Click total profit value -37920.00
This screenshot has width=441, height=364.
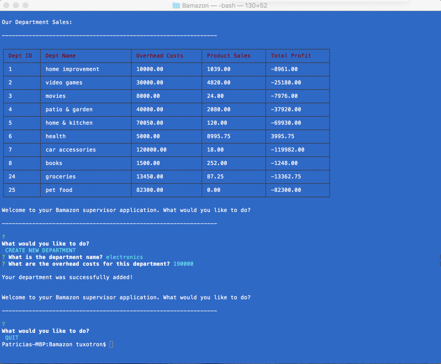pos(286,109)
